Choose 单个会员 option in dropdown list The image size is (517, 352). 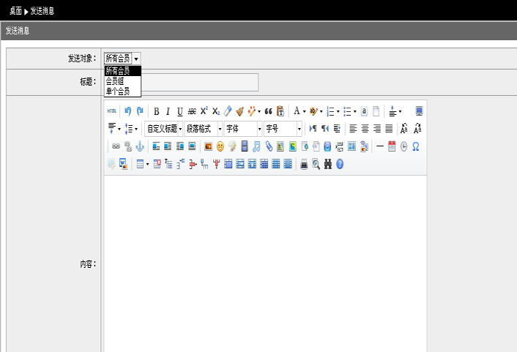(x=117, y=91)
